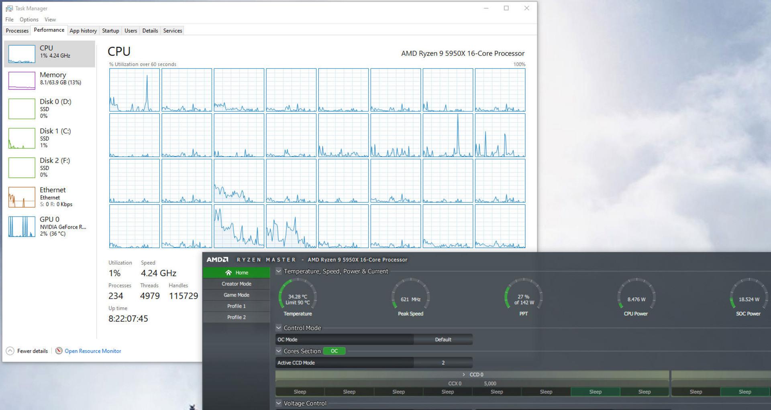Select the GPU 0 graph icon
The image size is (771, 410).
pyautogui.click(x=22, y=227)
